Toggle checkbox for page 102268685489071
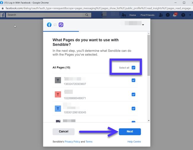Viewport: 193px width, 150px height. 133,94
